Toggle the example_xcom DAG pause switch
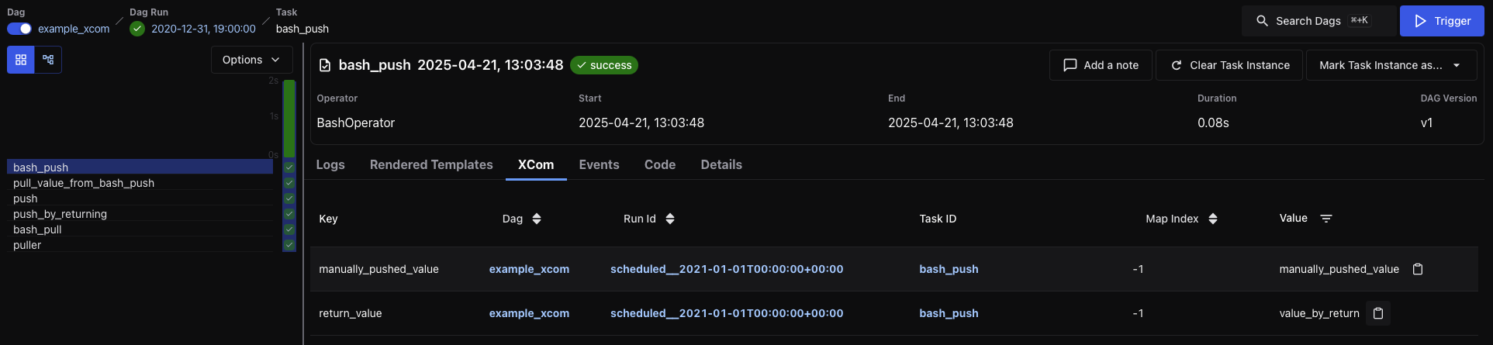1493x345 pixels. click(19, 29)
